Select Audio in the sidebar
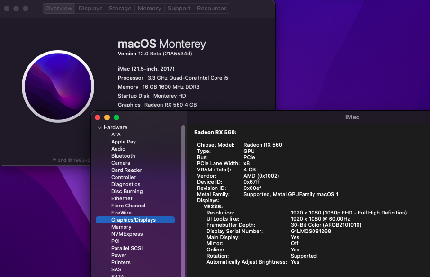The image size is (430, 277). pyautogui.click(x=118, y=149)
